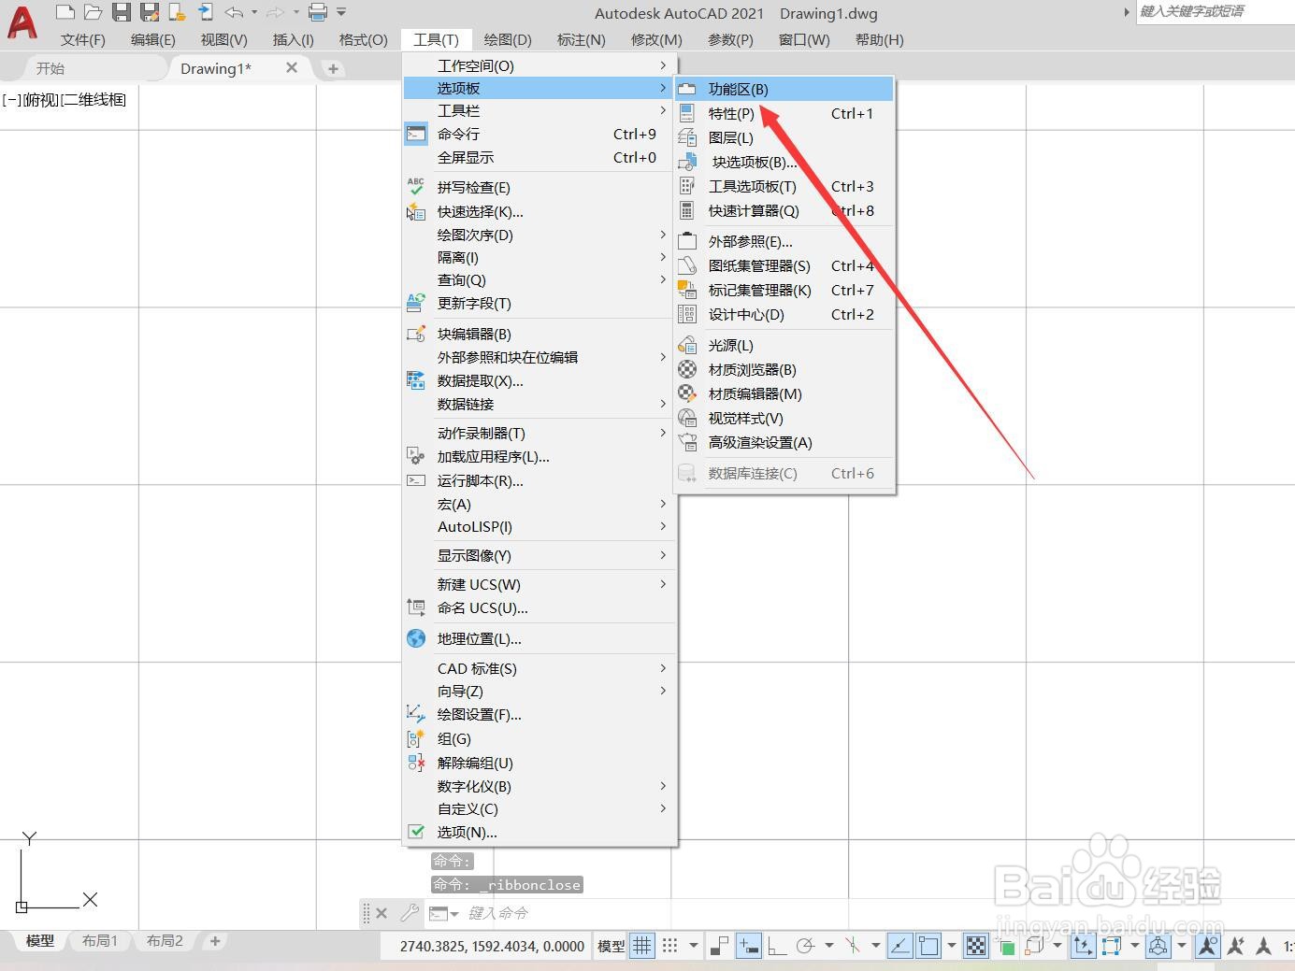Click the 地理位置(L) globe icon
Screen dimensions: 1295x971
click(416, 638)
